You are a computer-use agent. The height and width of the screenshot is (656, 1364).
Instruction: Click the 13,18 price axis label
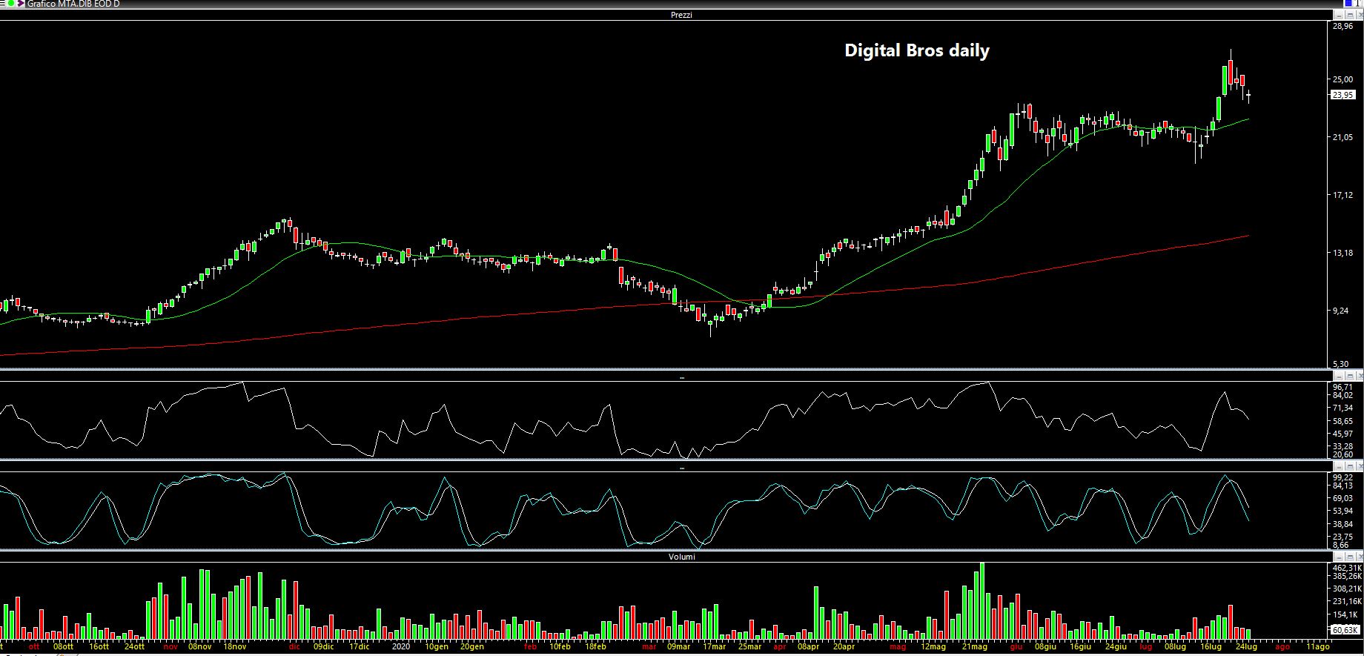coord(1343,253)
